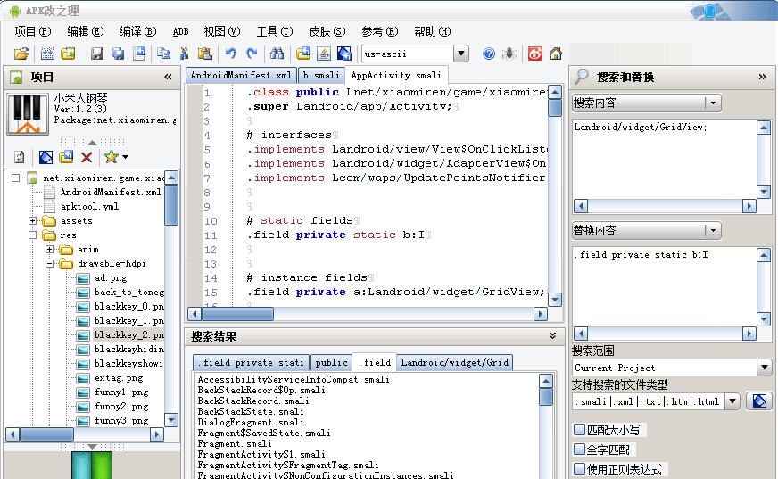Click the open project folder icon

[x=21, y=54]
